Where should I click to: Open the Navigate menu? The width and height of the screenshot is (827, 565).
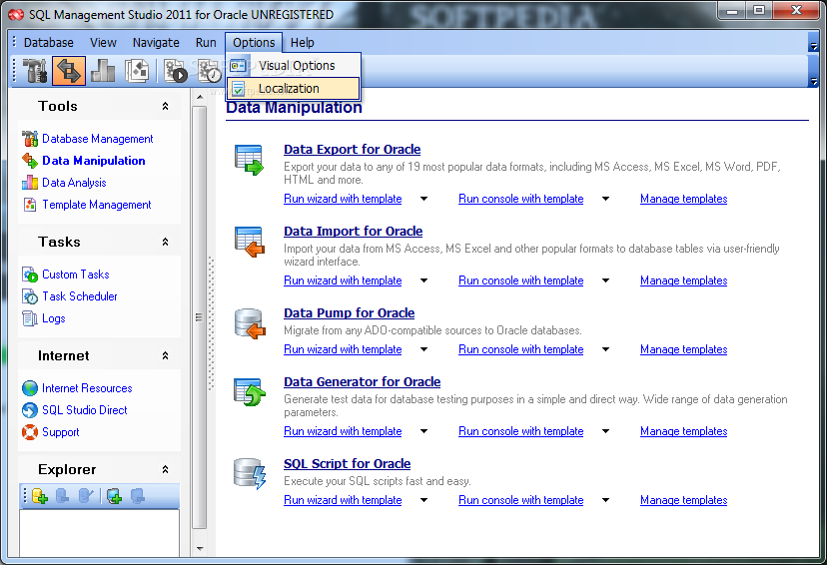pyautogui.click(x=156, y=43)
